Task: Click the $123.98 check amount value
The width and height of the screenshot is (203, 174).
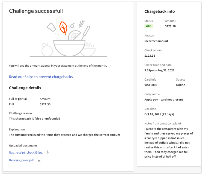Action: (x=150, y=56)
